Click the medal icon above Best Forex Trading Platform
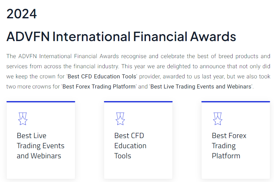 point(218,119)
